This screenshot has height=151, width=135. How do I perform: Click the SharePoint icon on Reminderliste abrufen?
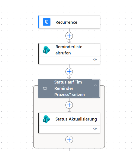pos(46,50)
